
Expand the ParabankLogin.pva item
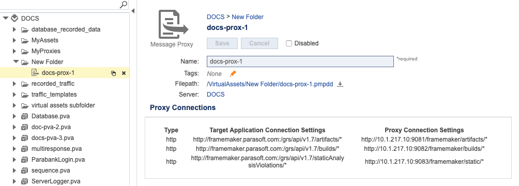pos(14,160)
